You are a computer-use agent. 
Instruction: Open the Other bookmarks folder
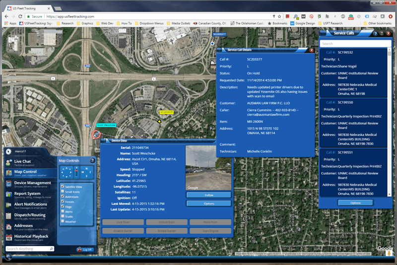click(378, 23)
